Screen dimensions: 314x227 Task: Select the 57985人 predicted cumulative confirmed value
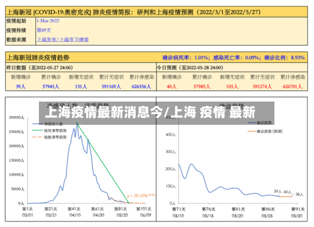coord(202,87)
